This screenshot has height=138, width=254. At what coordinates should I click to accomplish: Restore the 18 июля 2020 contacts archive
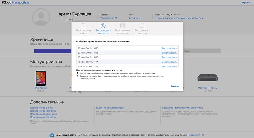pyautogui.click(x=169, y=62)
